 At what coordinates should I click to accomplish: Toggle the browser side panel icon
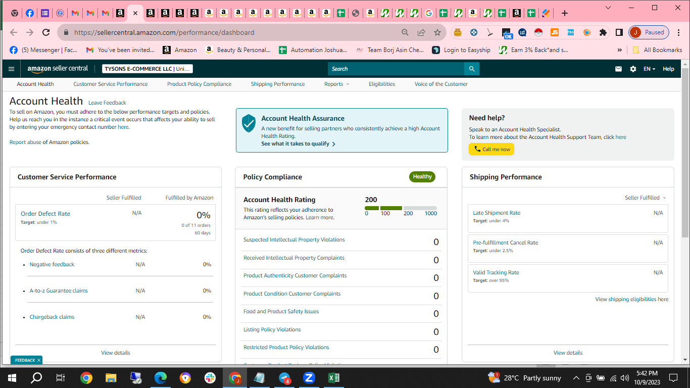point(619,32)
